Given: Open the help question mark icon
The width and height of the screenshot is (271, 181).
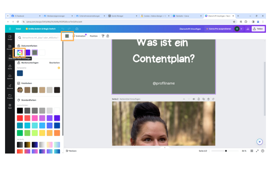Looking at the screenshot, I should tap(263, 151).
